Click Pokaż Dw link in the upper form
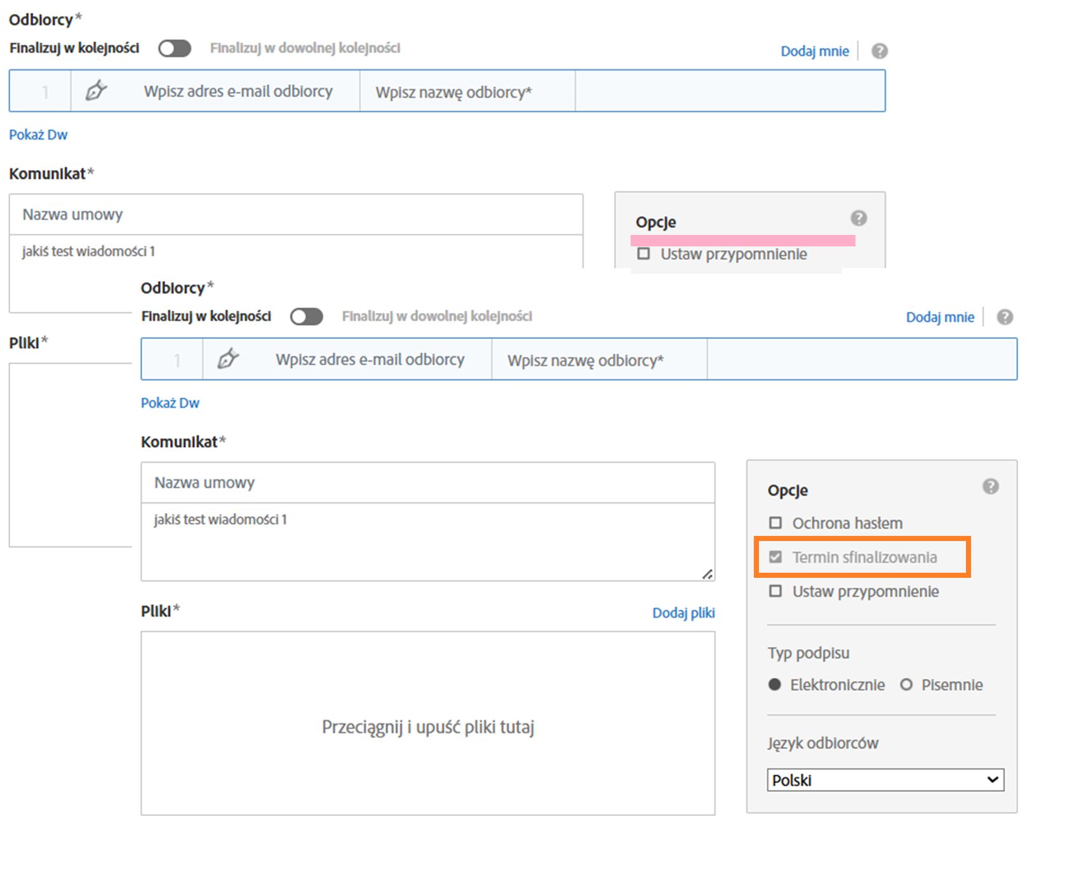This screenshot has height=875, width=1086. [x=38, y=135]
